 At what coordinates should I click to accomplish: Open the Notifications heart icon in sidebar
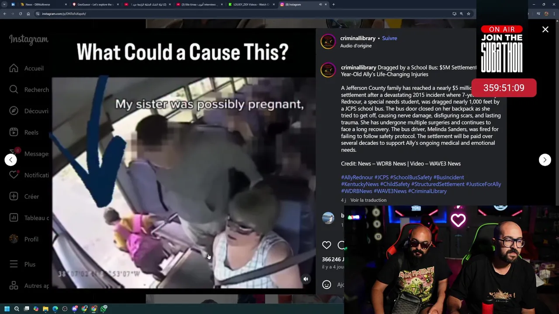14,175
